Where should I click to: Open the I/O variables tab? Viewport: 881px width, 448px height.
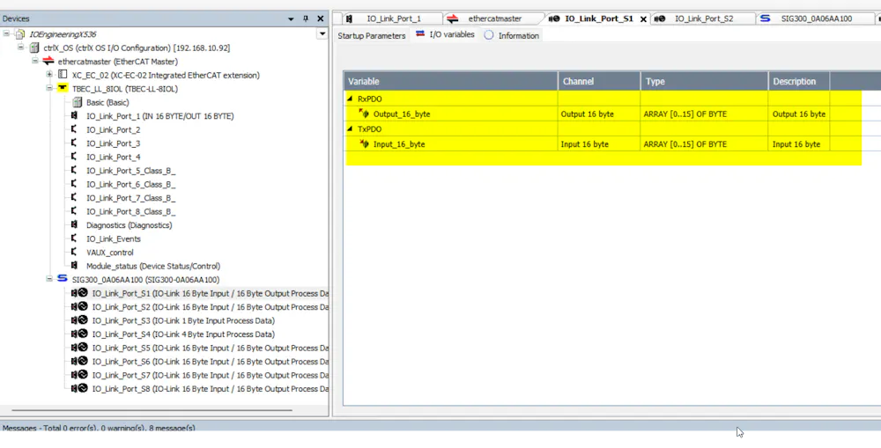pyautogui.click(x=445, y=35)
